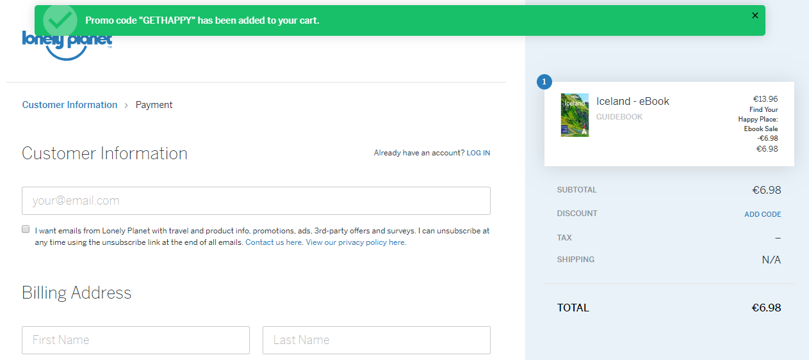This screenshot has height=360, width=809.
Task: Click the green success checkmark icon
Action: 60,20
